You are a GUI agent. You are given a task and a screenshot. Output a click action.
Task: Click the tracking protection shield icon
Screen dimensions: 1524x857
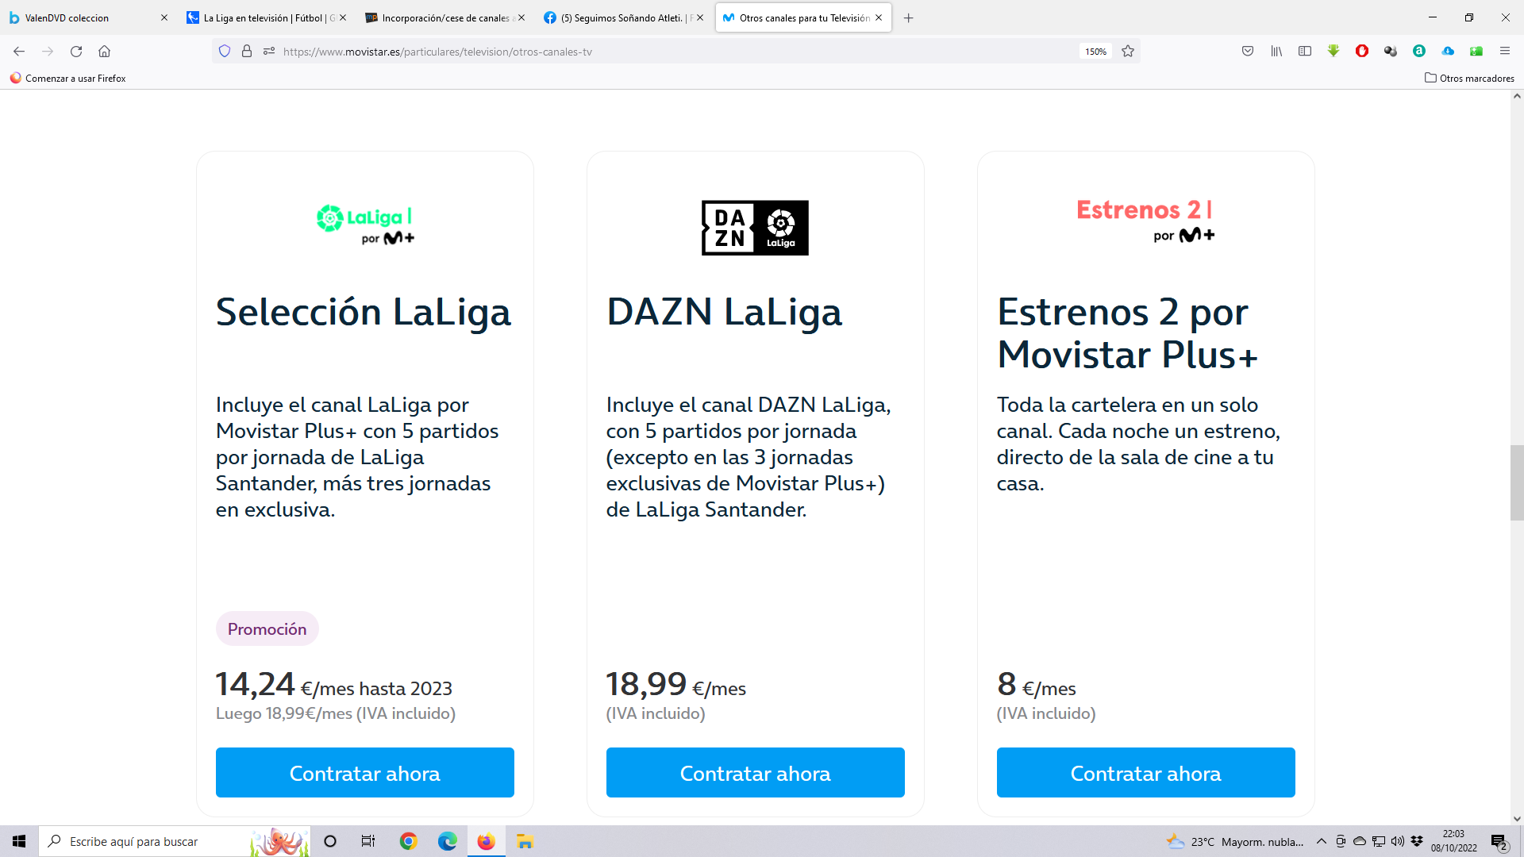(225, 52)
